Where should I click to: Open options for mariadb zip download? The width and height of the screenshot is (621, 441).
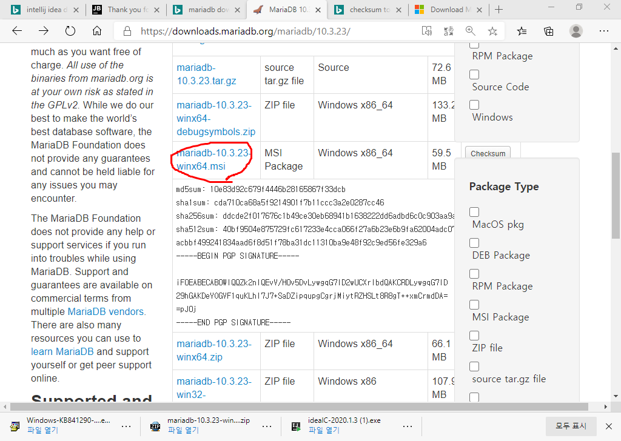[x=267, y=426]
